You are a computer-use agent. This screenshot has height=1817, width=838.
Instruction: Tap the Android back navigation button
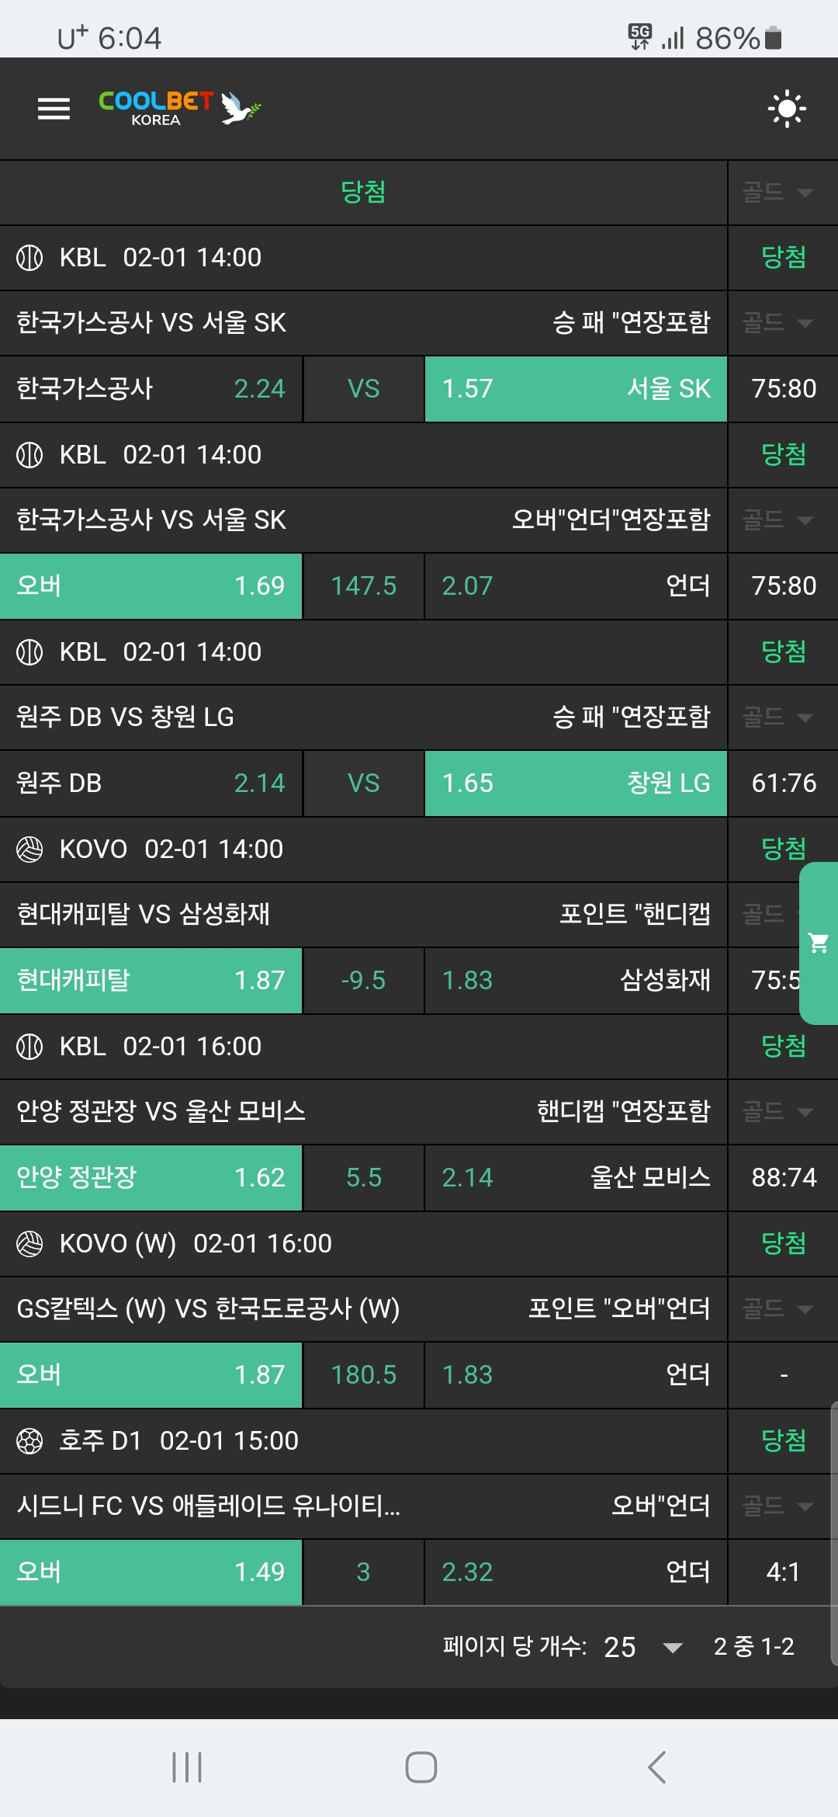pyautogui.click(x=656, y=1767)
